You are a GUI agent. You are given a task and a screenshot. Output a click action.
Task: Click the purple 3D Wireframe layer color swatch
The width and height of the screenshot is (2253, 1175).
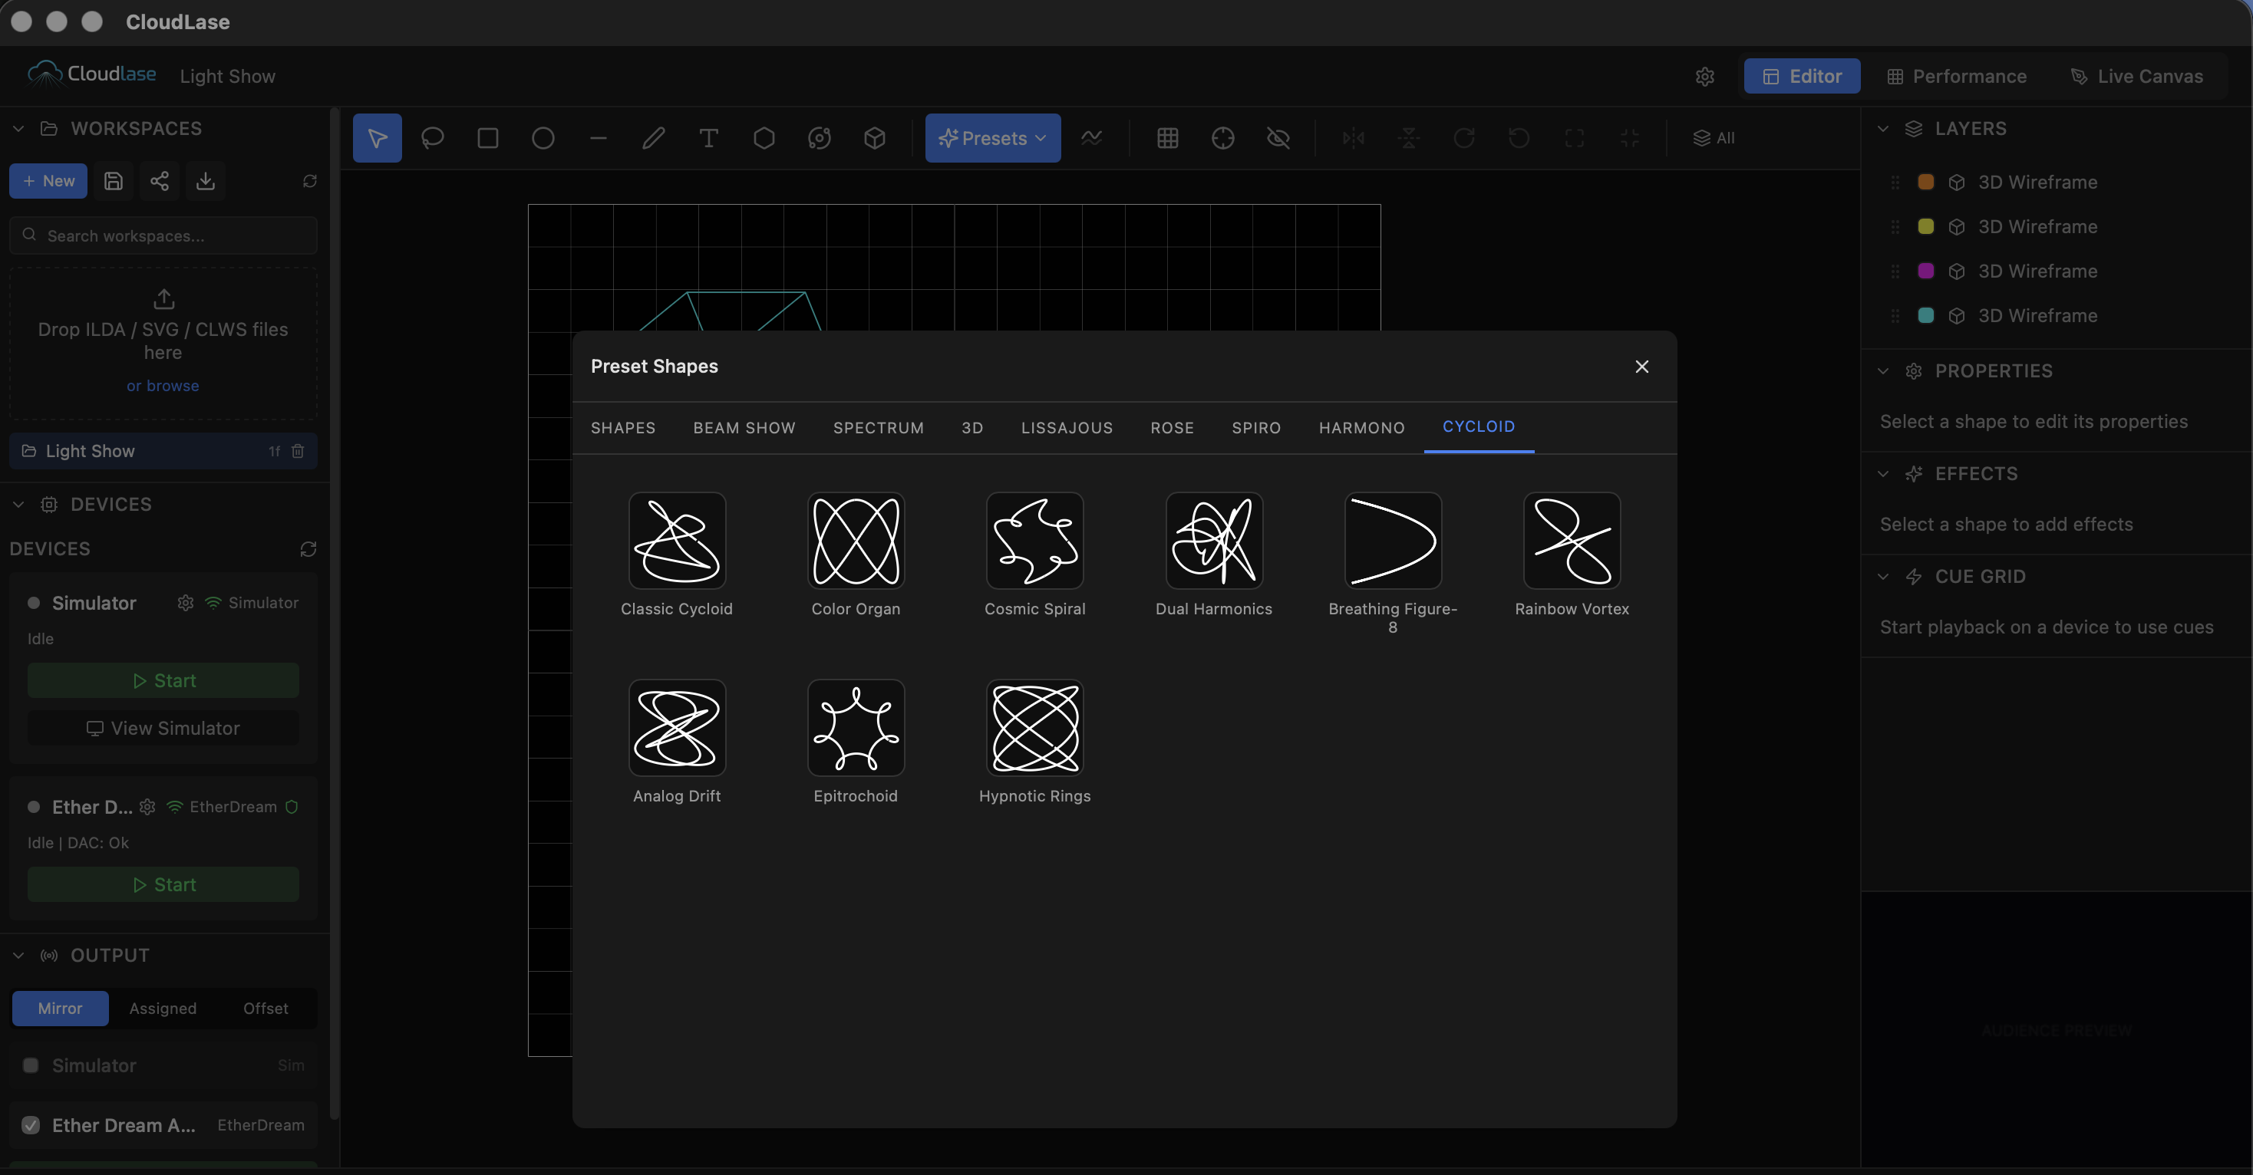1926,271
